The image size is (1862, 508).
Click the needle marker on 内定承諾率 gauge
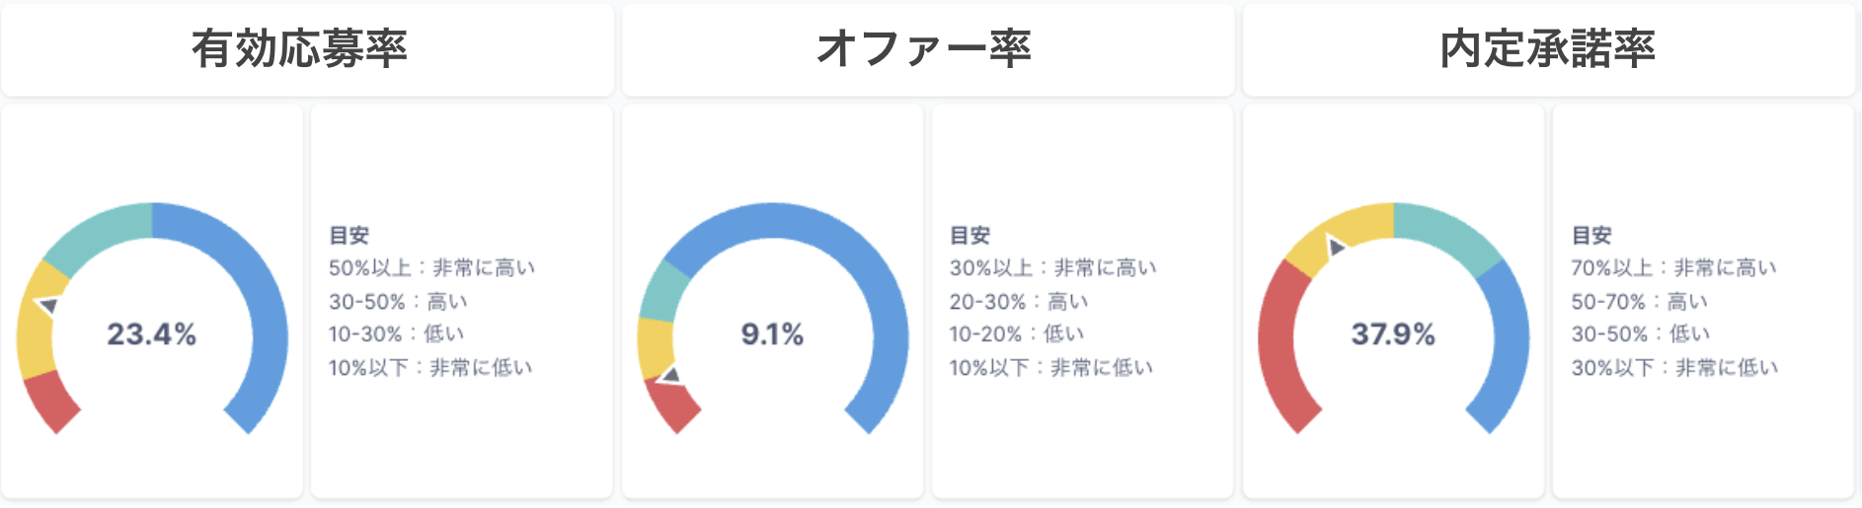tap(1335, 247)
